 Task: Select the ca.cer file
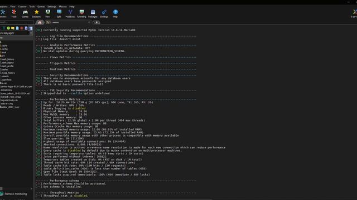(x=4, y=83)
